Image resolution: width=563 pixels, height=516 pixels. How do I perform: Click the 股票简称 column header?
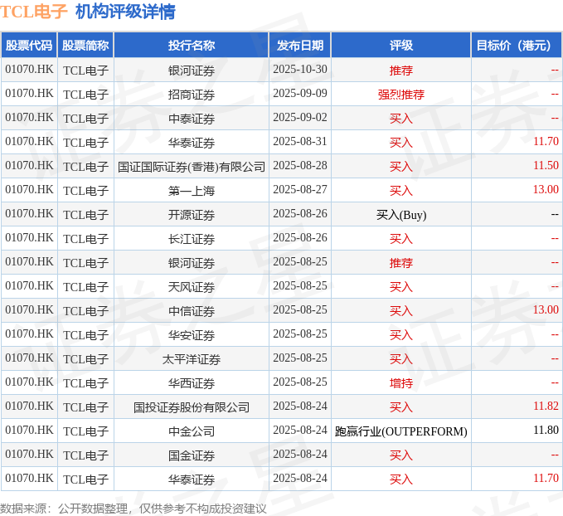pos(85,46)
